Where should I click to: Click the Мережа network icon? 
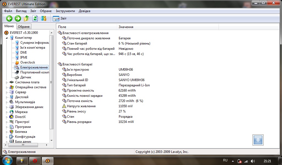[x=12, y=112]
